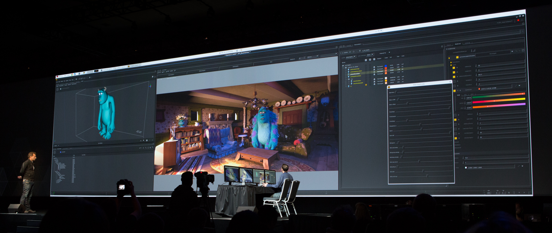Expand the transform yellow triangle

click(451, 62)
